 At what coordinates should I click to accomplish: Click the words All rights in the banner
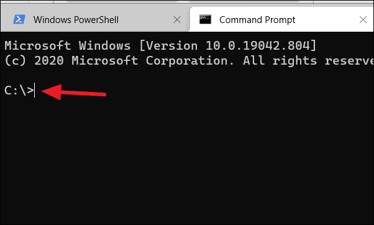click(x=280, y=61)
